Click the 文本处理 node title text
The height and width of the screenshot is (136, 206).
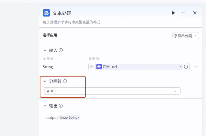[x=62, y=13]
